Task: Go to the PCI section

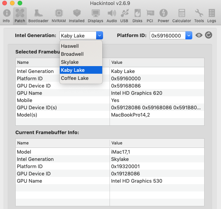Action: (150, 16)
